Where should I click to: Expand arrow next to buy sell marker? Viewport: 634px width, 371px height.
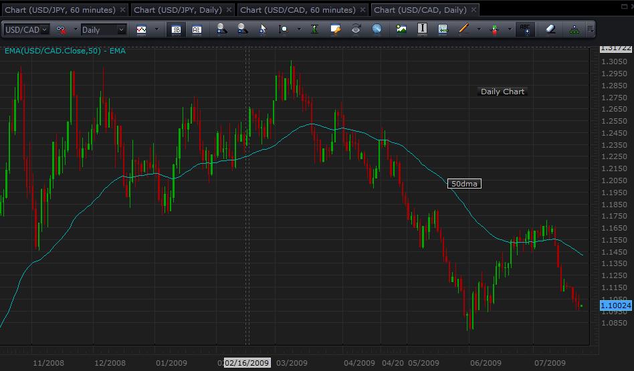coord(510,29)
